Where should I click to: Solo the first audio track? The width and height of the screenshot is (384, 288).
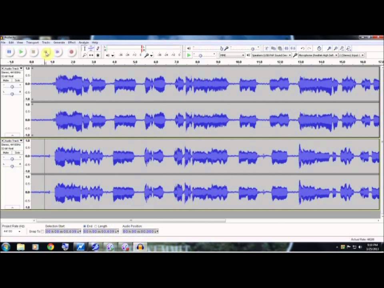pos(17,80)
